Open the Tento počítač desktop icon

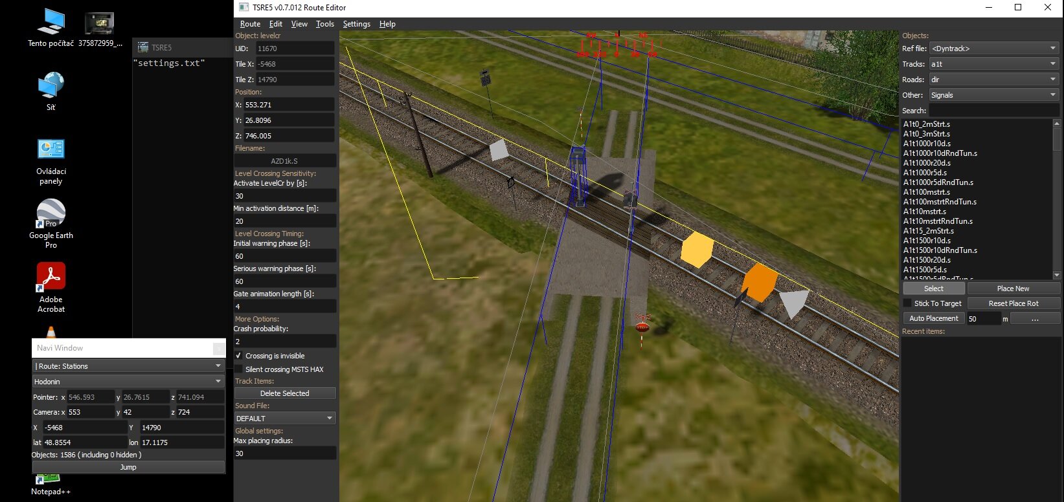pos(51,28)
